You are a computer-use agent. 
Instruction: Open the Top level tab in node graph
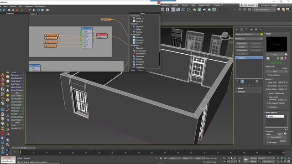point(33,14)
